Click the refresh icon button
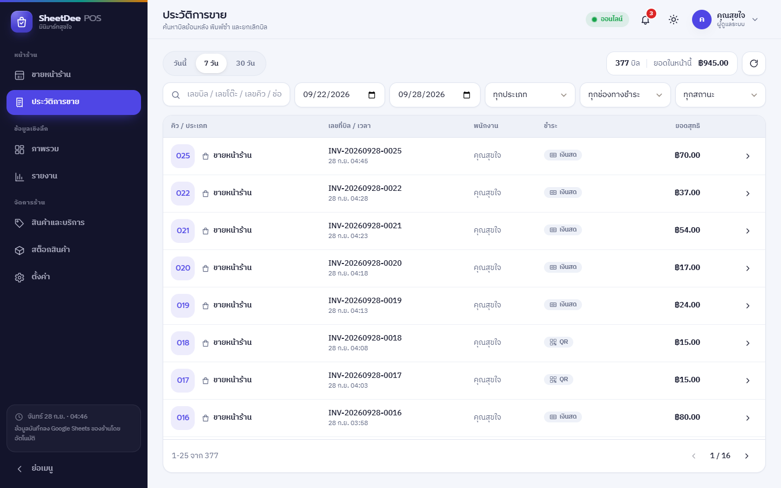 [x=754, y=63]
